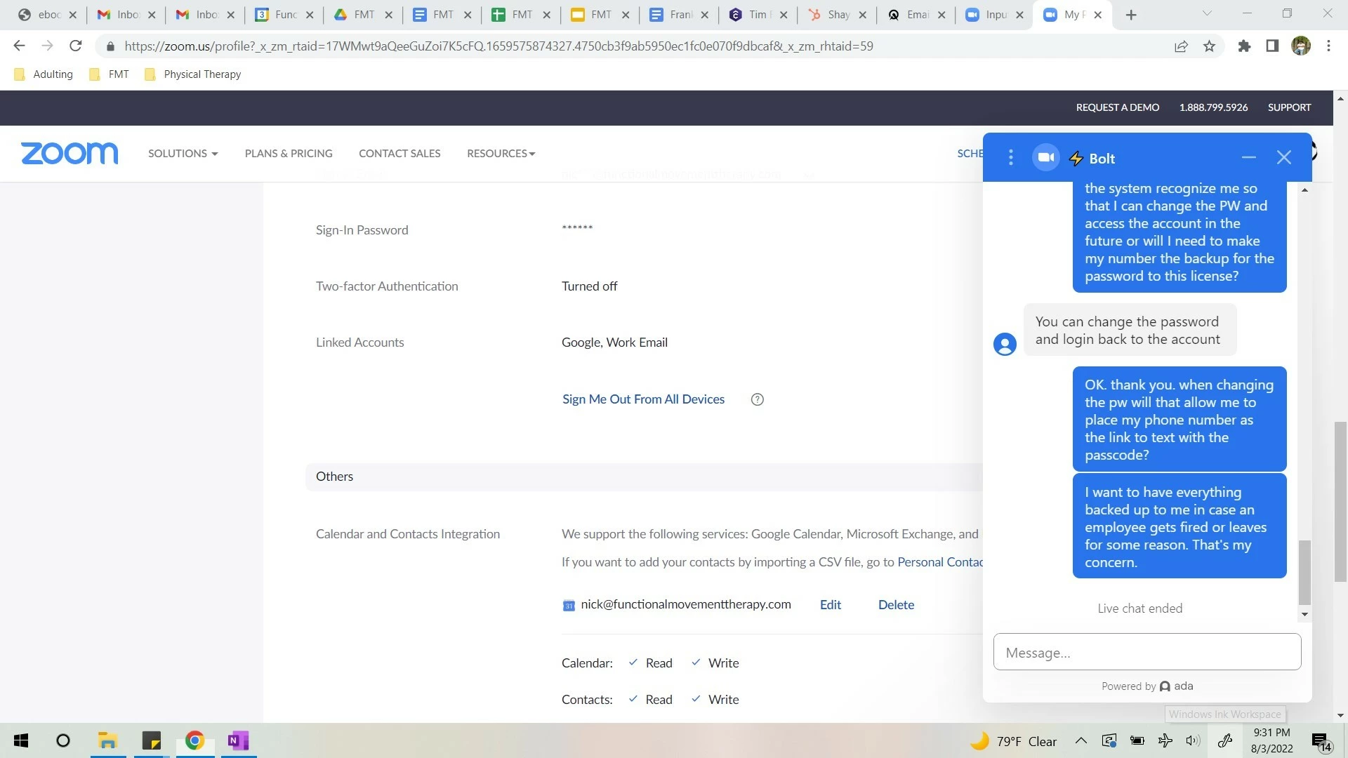Reload the page with the refresh icon
The width and height of the screenshot is (1348, 758).
coord(76,46)
